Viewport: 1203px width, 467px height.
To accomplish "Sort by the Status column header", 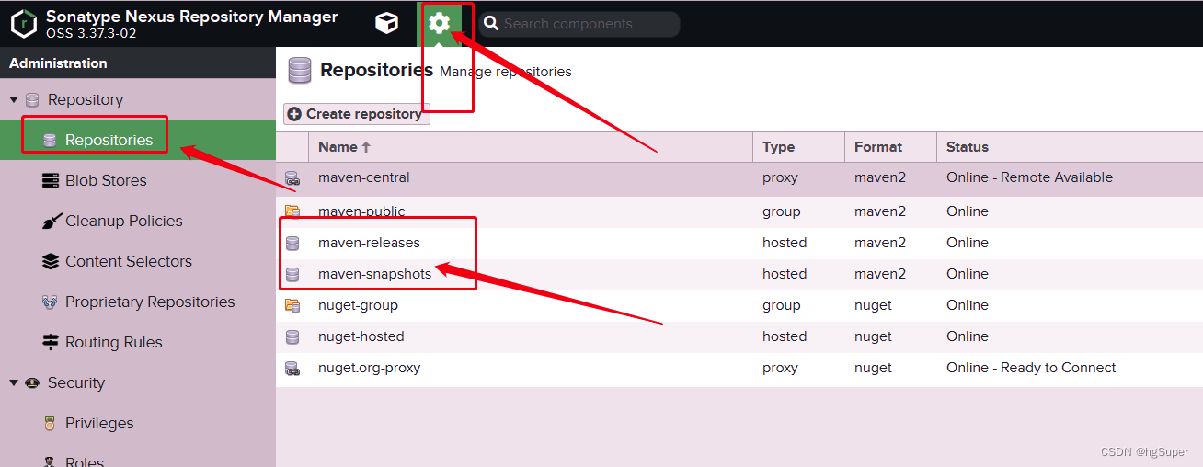I will tap(1070, 146).
